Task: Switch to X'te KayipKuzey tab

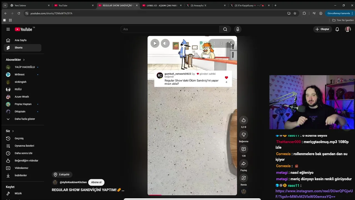Action: 250,5
